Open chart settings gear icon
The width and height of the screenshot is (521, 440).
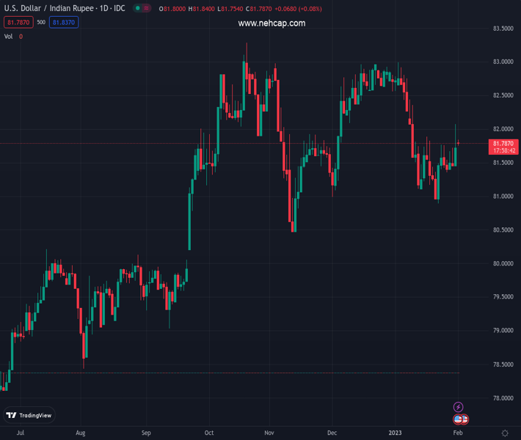pos(505,433)
